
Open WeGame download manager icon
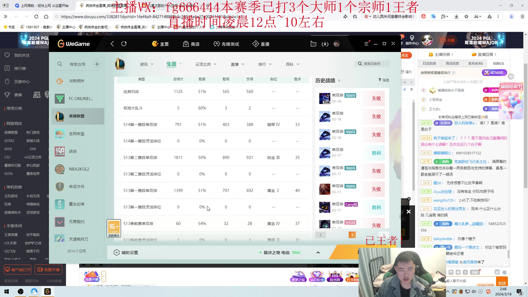325,44
